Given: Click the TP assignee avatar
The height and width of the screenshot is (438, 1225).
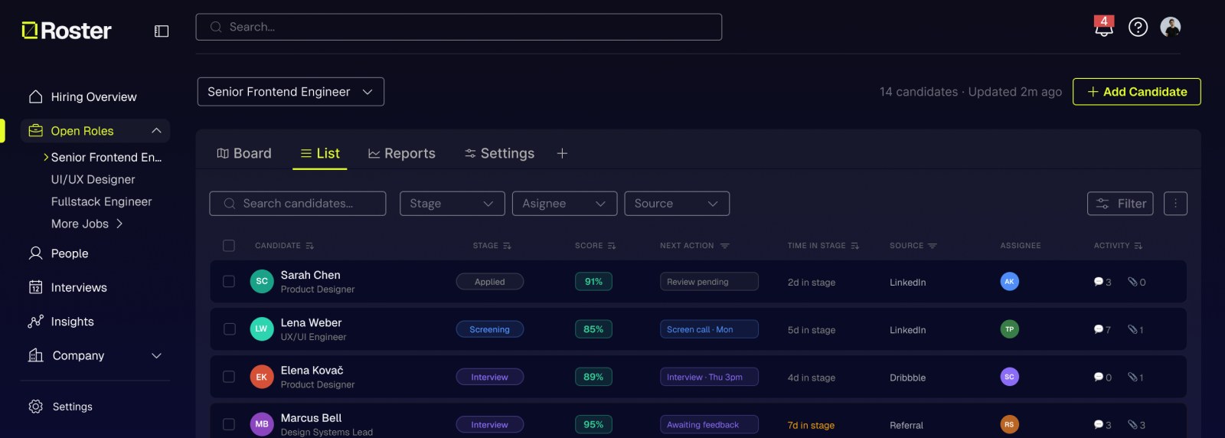Looking at the screenshot, I should (x=1009, y=329).
